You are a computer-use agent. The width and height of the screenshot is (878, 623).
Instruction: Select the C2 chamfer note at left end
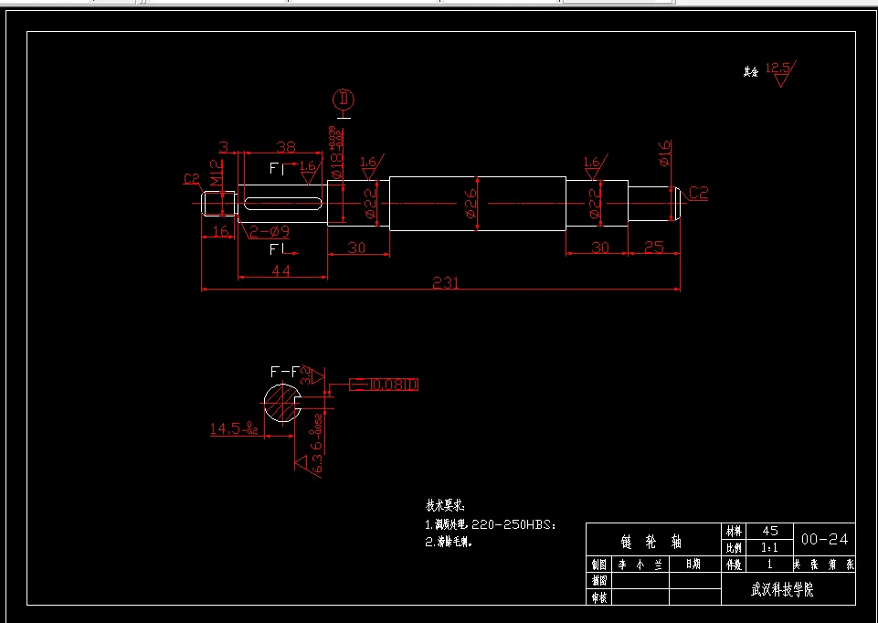pos(192,179)
